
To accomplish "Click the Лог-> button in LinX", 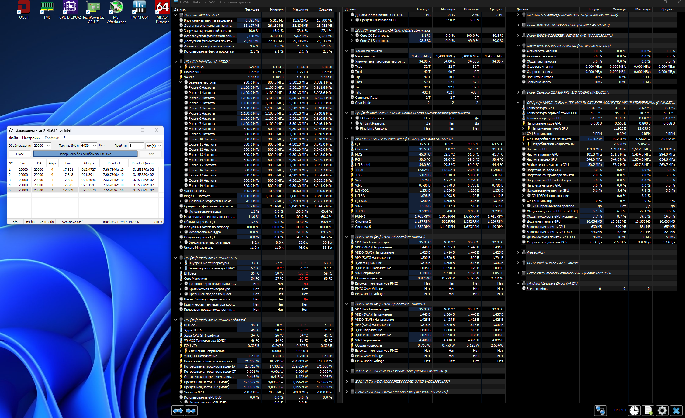I will point(158,222).
